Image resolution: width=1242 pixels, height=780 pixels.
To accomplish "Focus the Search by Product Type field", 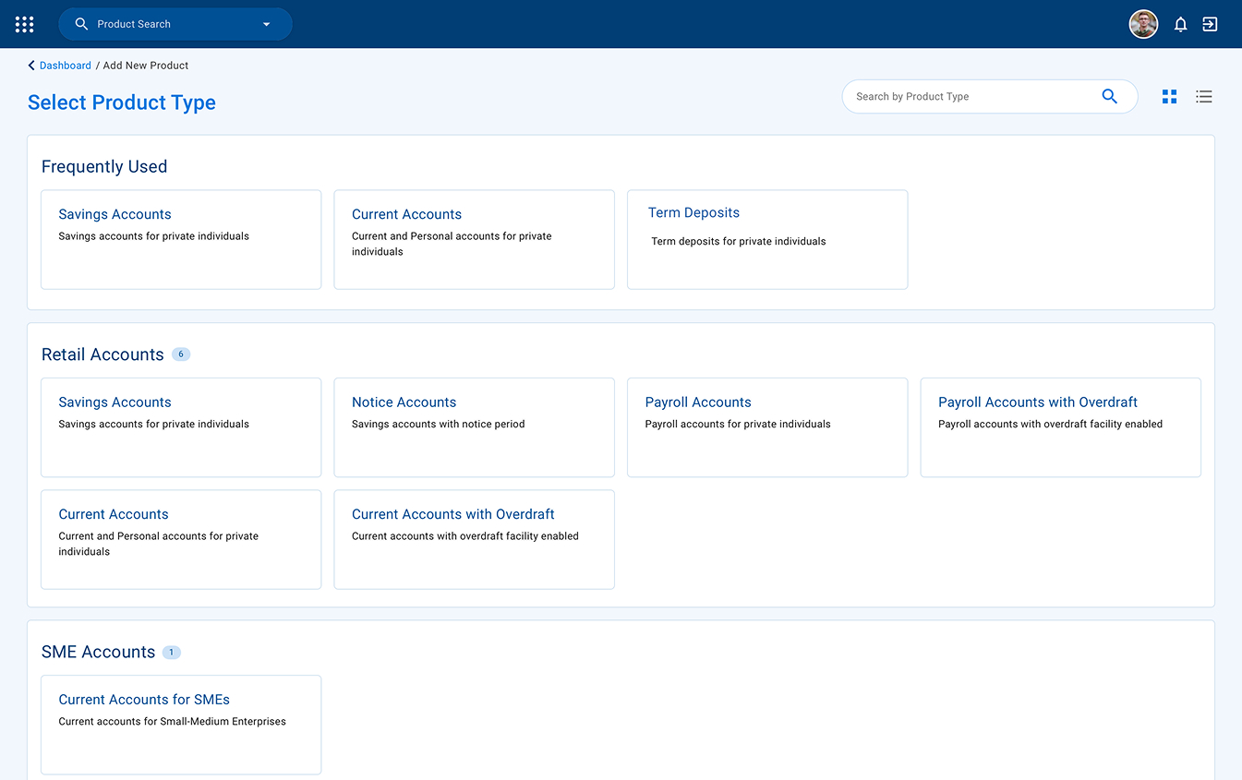I will click(x=989, y=96).
